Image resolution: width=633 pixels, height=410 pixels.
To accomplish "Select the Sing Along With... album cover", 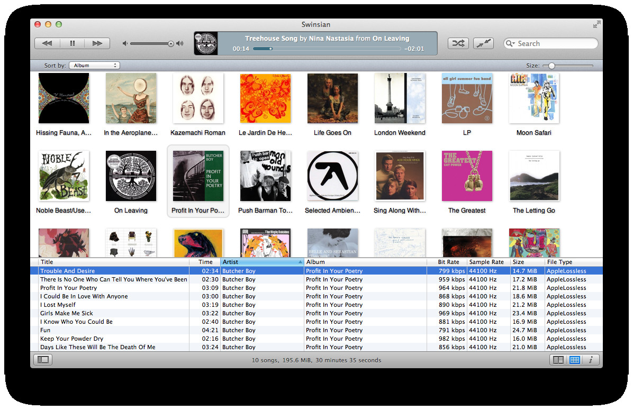I will coord(400,176).
